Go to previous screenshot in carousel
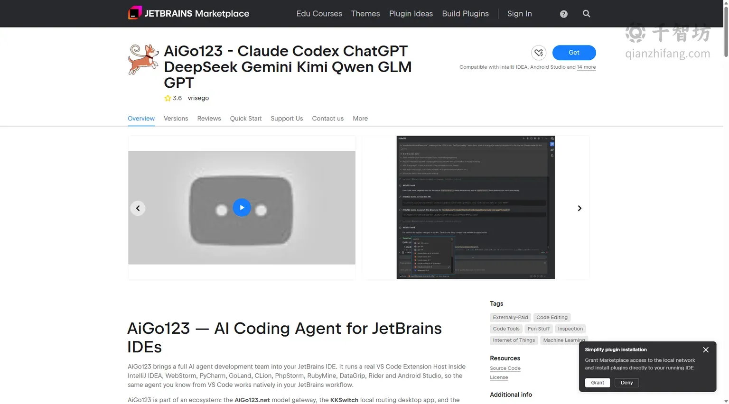Viewport: 729px width, 404px height. click(138, 208)
